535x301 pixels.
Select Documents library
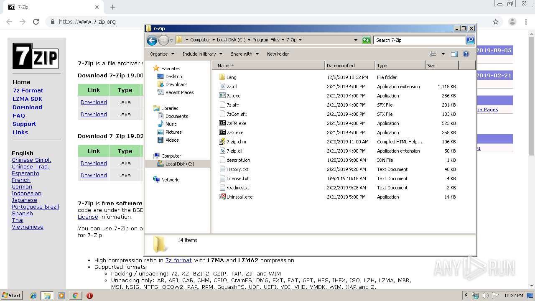176,116
